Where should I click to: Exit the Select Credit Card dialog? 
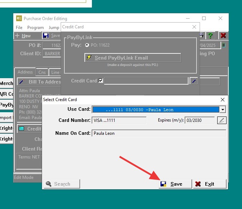click(210, 184)
